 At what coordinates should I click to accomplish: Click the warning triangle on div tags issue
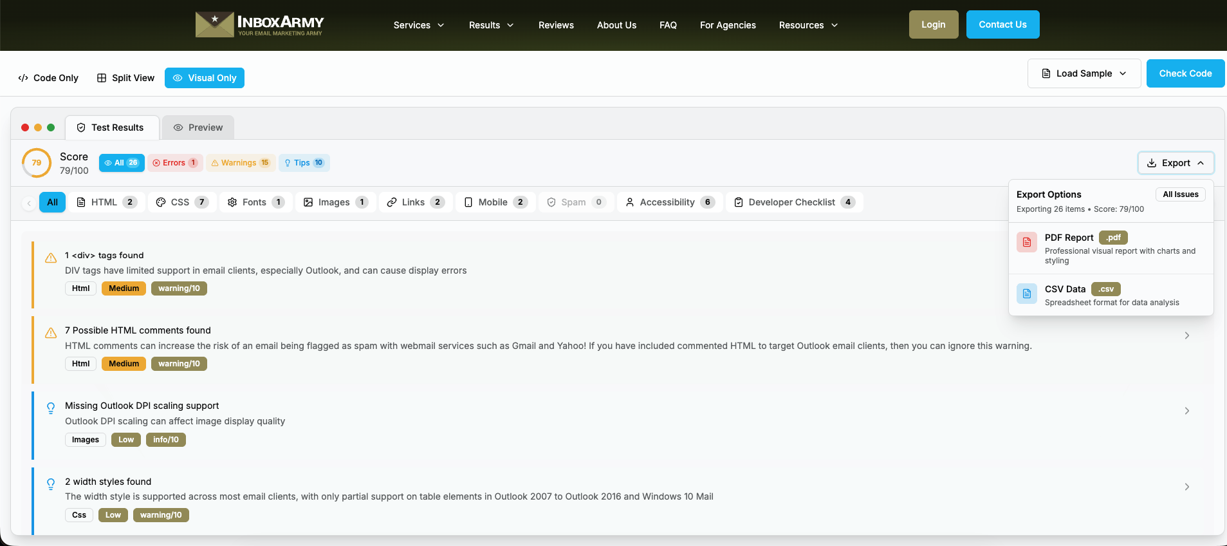[51, 258]
